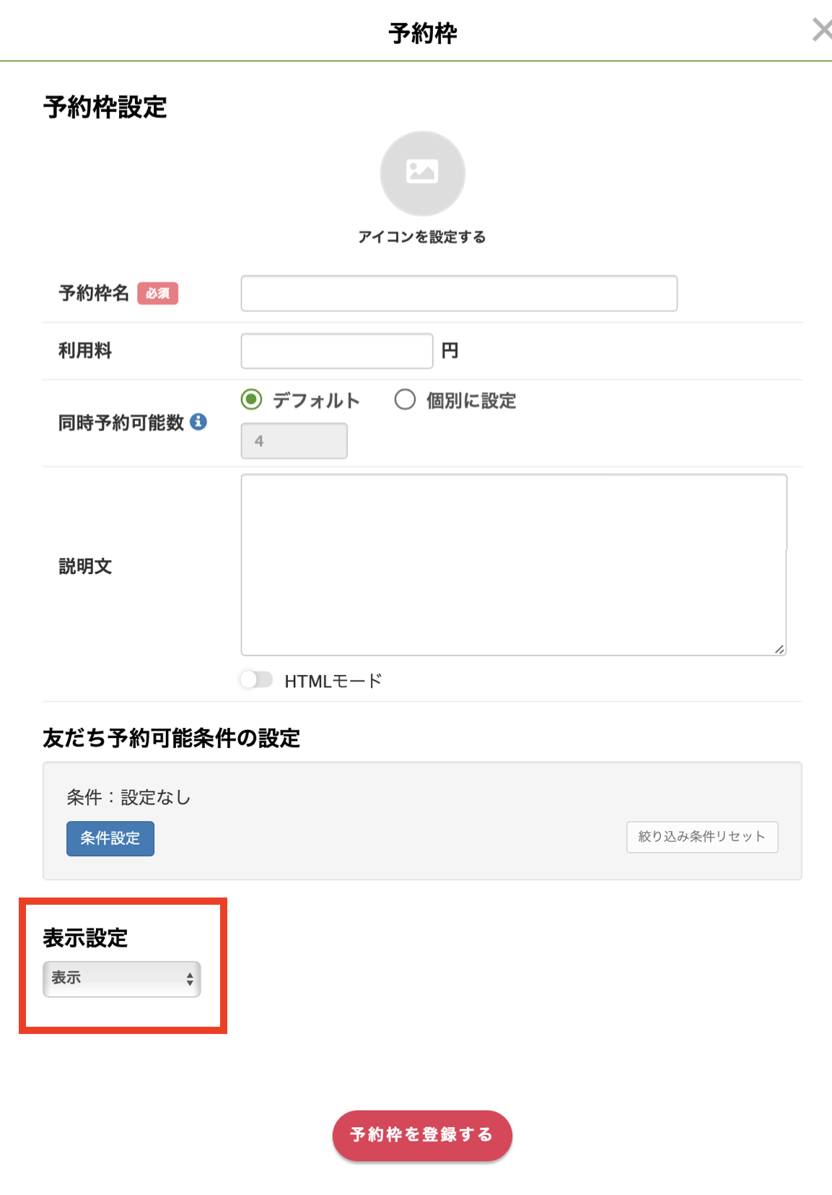Click the info icon beside 同時予約可能数
Viewport: 832px width, 1195px height.
click(198, 422)
